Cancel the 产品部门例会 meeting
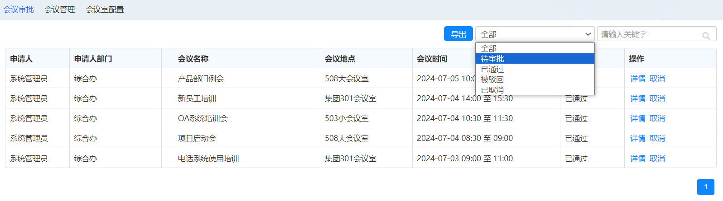This screenshot has height=201, width=723. click(x=657, y=79)
